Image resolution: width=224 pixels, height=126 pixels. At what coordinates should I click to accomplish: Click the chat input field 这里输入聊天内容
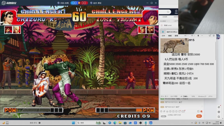click(x=181, y=115)
